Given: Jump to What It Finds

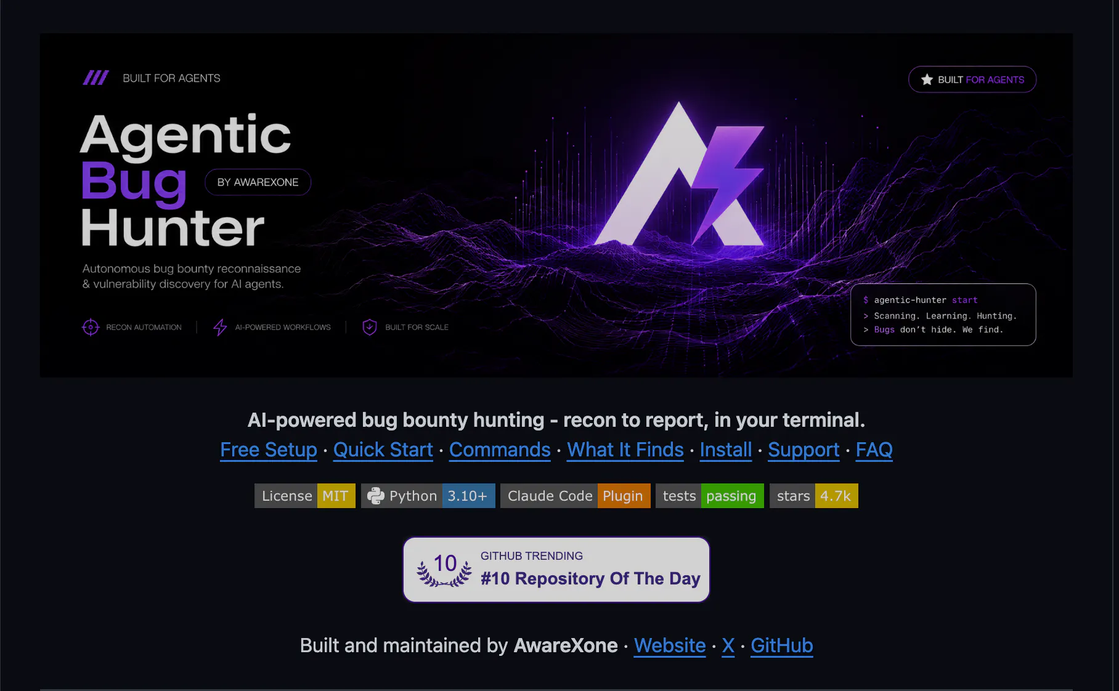Looking at the screenshot, I should pyautogui.click(x=625, y=450).
